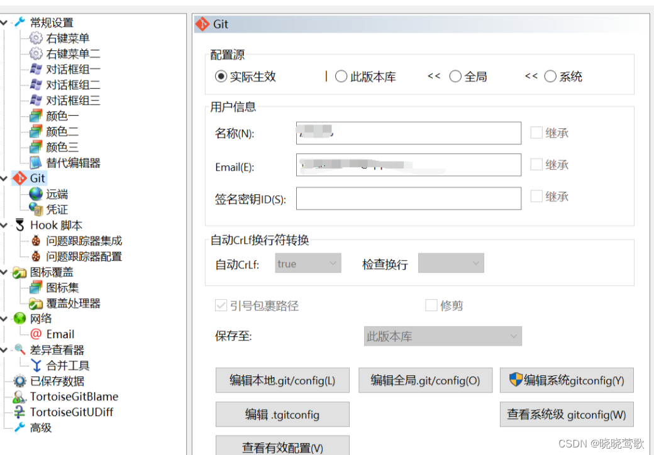654x455 pixels.
Task: Click the palette icon for 图标集
Action: pos(36,287)
